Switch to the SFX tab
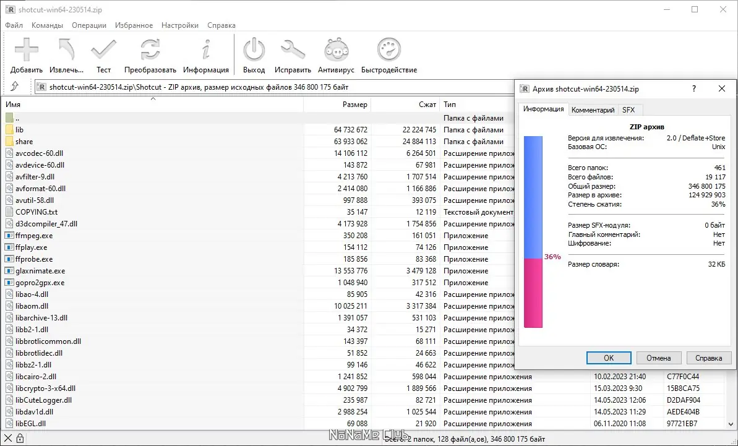This screenshot has width=738, height=446. pyautogui.click(x=629, y=110)
